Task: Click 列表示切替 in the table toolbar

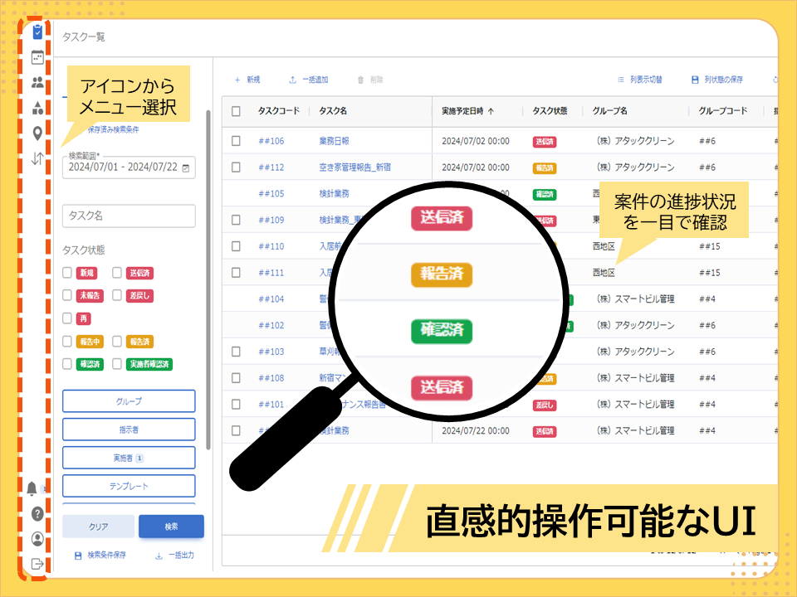Action: point(639,80)
